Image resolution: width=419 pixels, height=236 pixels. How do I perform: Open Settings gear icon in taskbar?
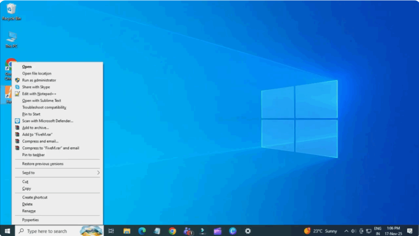(x=248, y=231)
